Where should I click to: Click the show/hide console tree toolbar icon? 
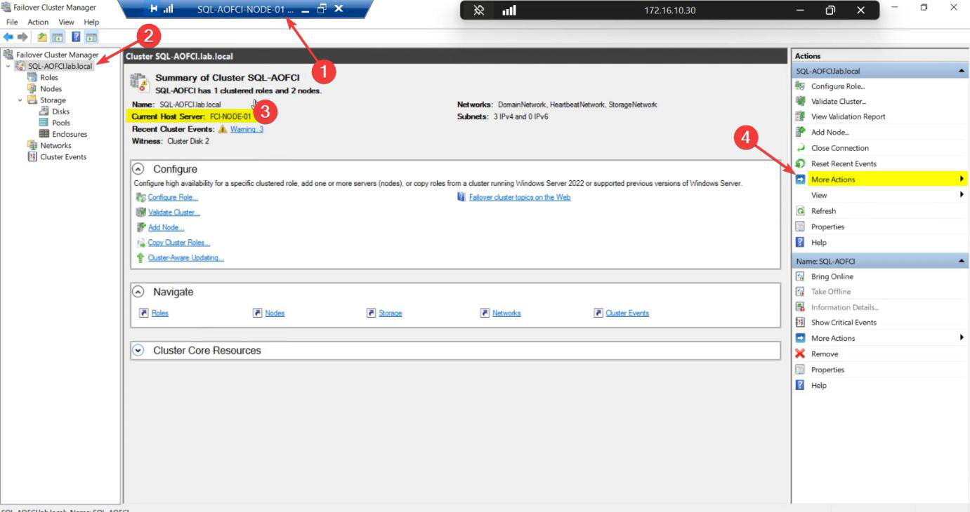tap(58, 36)
